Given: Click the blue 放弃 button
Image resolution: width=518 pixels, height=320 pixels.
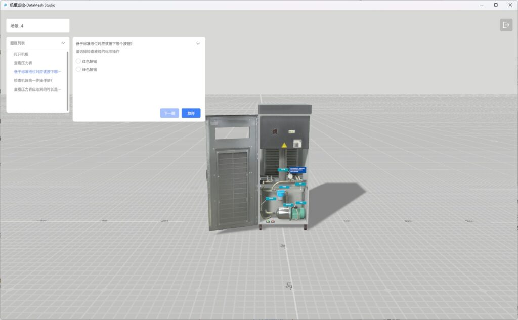Looking at the screenshot, I should click(191, 113).
